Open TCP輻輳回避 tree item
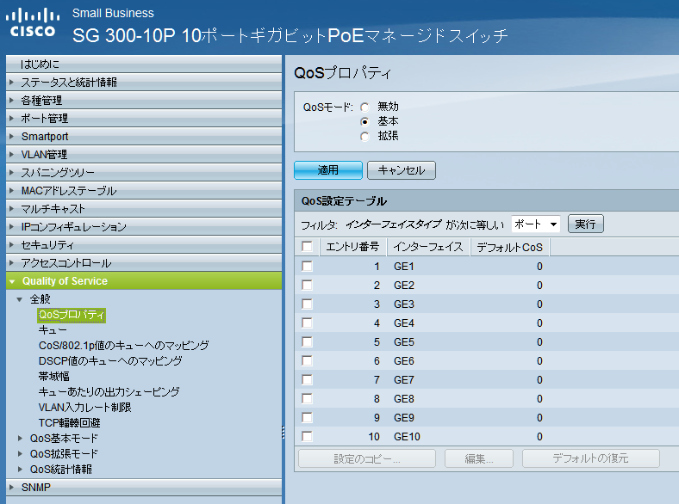 click(69, 423)
